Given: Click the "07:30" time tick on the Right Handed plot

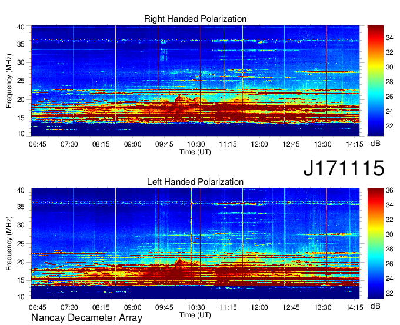Looking at the screenshot, I should pos(69,144).
